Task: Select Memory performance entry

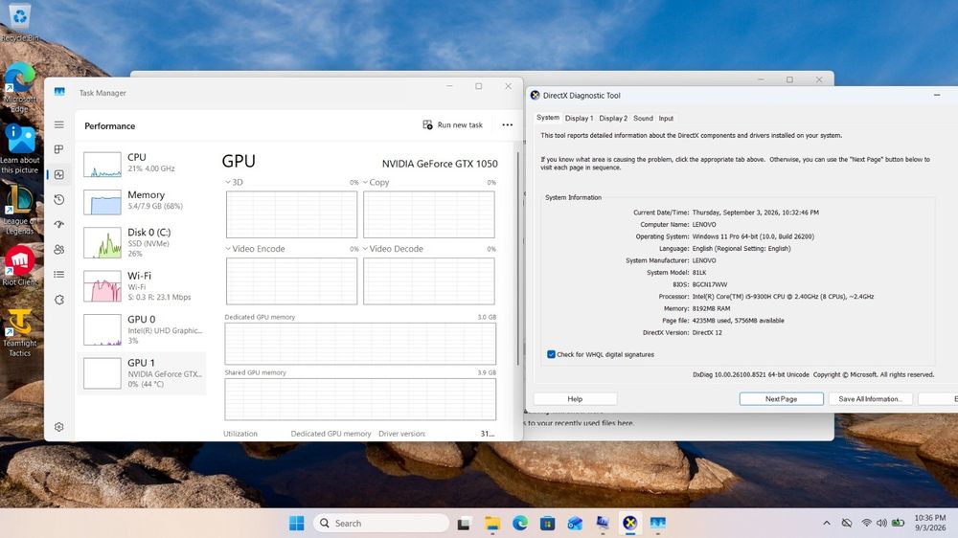Action: tap(143, 200)
